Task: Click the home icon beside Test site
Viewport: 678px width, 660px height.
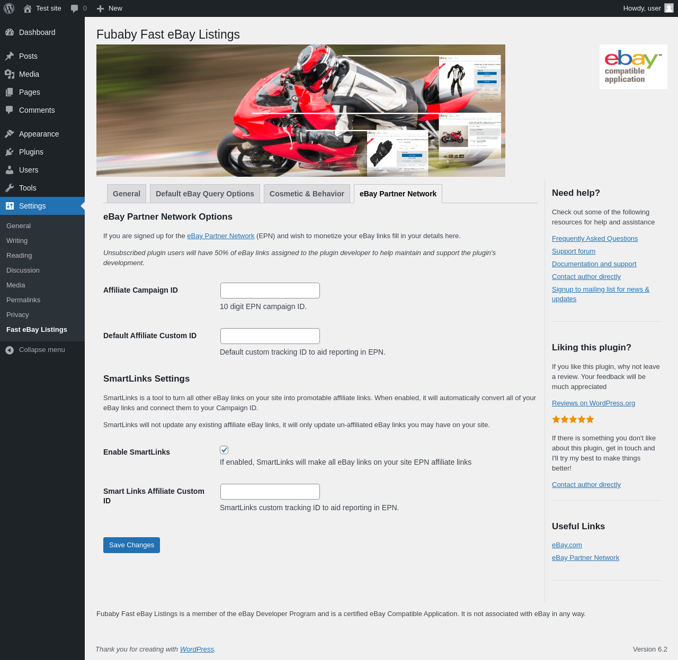Action: 28,8
